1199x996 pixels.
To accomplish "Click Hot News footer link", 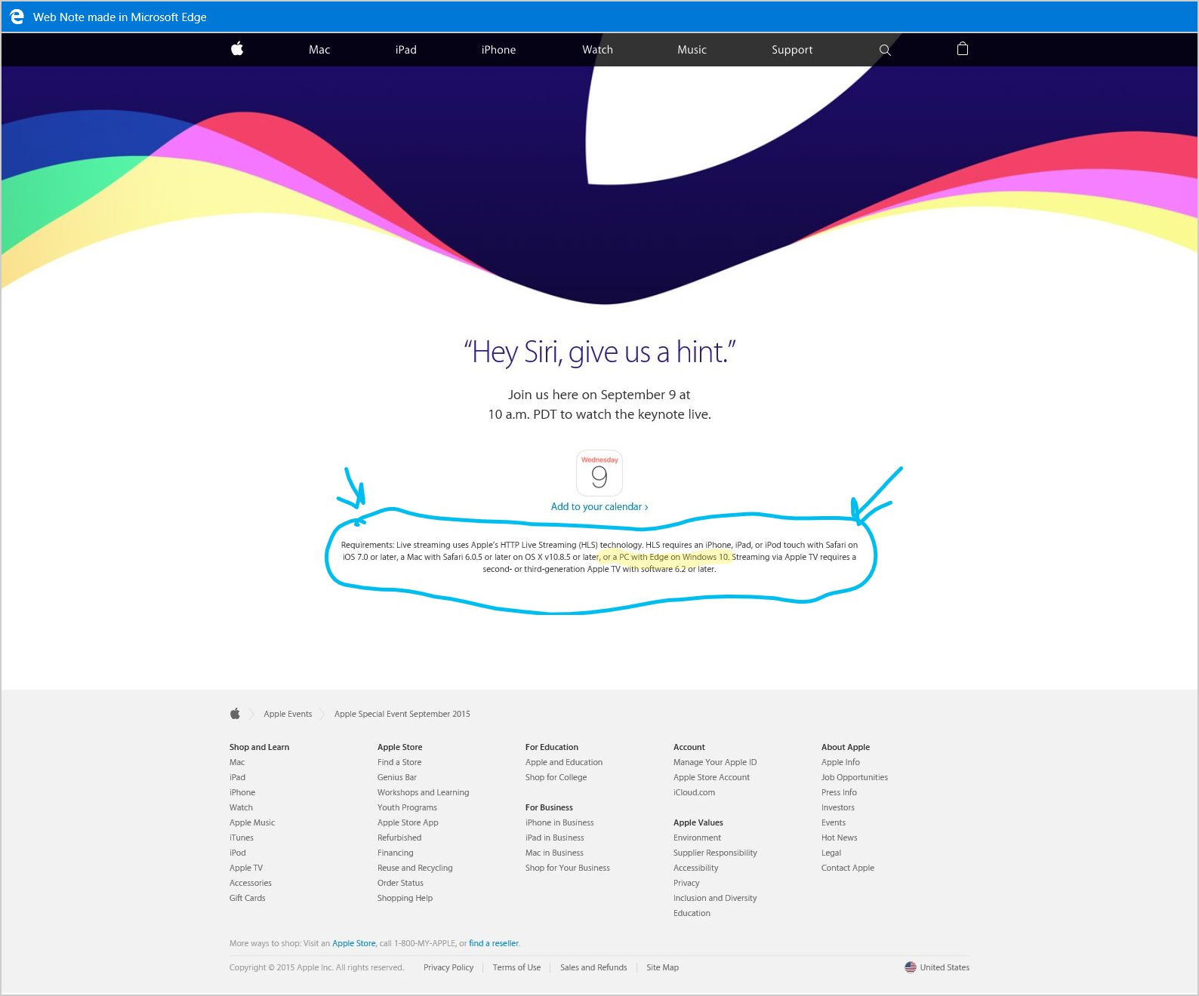I will [839, 838].
